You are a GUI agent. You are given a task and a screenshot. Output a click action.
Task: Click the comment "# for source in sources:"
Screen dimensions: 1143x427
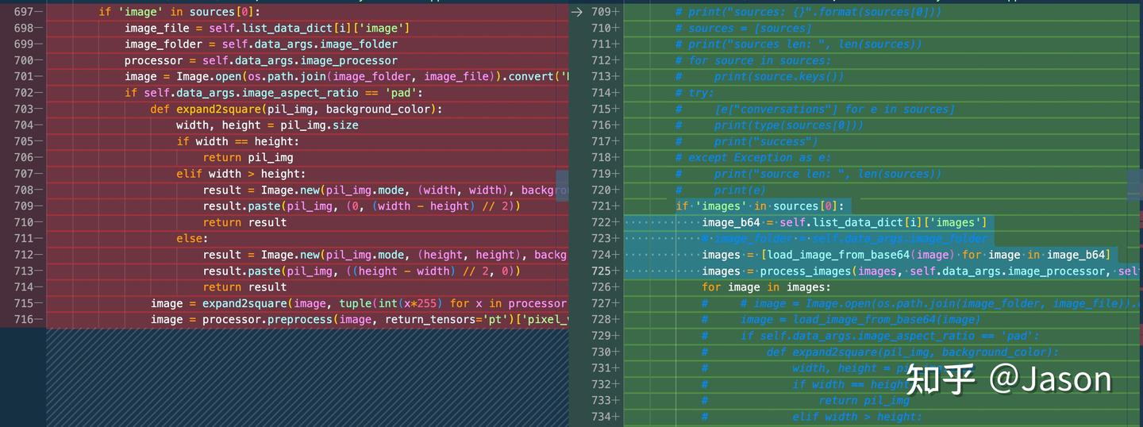[x=753, y=60]
